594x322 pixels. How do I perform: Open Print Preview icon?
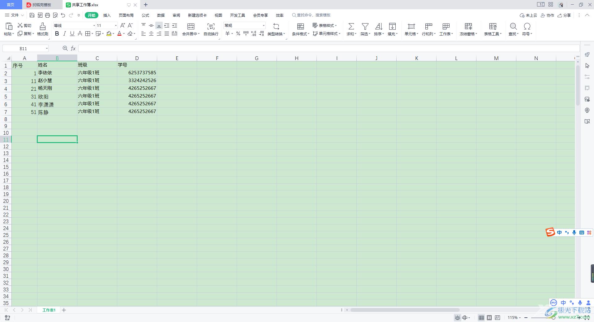point(55,15)
